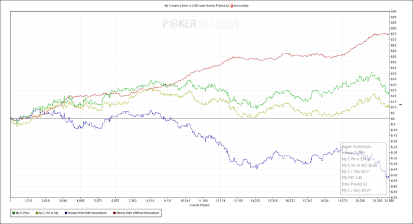Click the PokerStars icon in chart title
The height and width of the screenshot is (224, 413).
[x=232, y=5]
